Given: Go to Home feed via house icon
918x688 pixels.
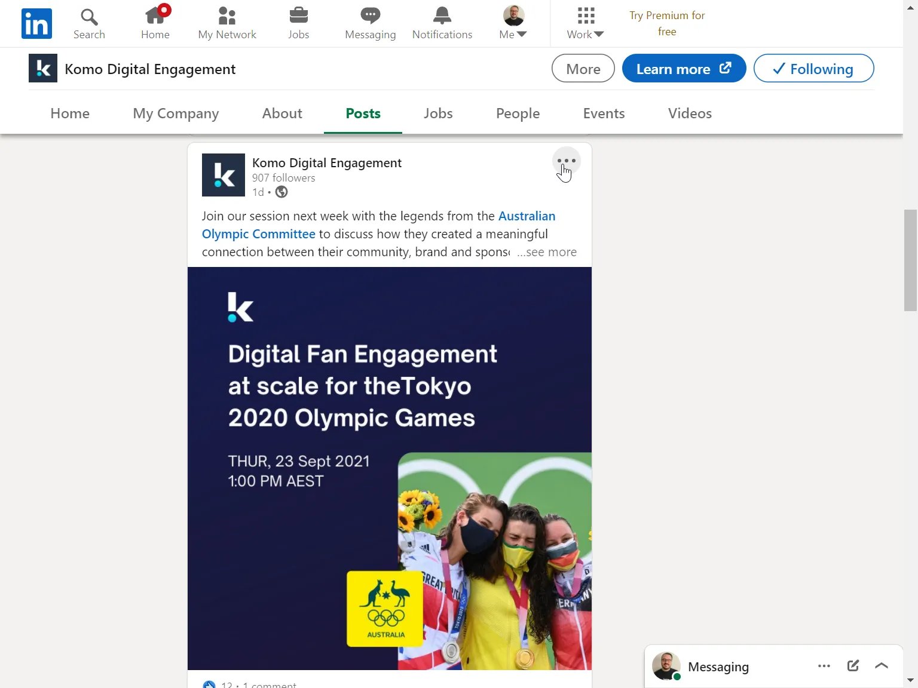Looking at the screenshot, I should (x=155, y=24).
